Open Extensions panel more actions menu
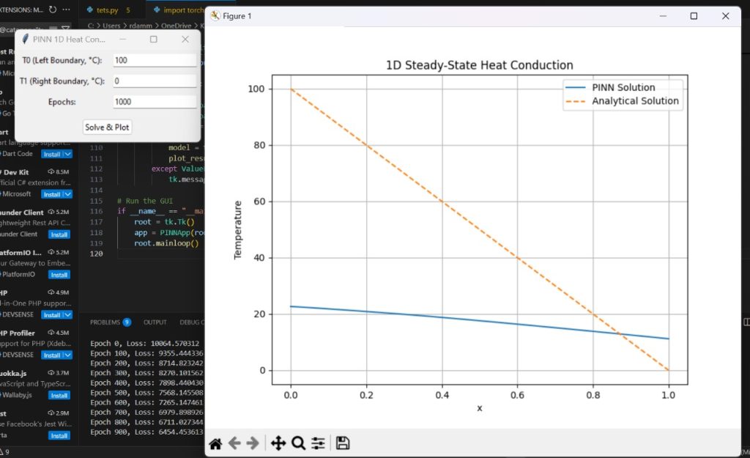750x458 pixels. 67,10
